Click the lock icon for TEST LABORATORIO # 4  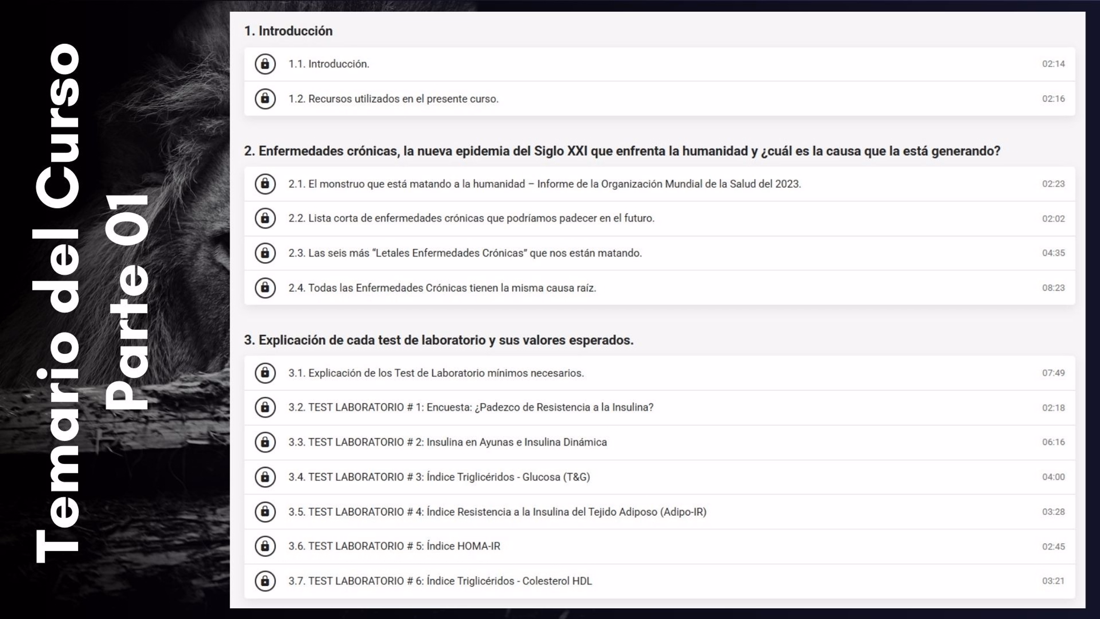coord(265,512)
